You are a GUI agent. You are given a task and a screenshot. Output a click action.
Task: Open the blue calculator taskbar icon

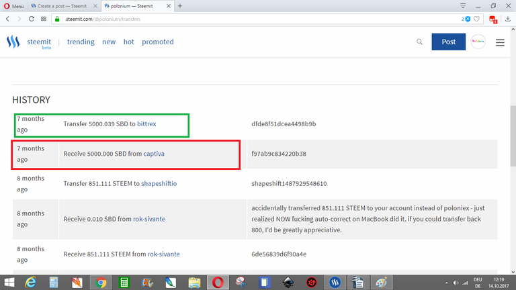[54, 283]
